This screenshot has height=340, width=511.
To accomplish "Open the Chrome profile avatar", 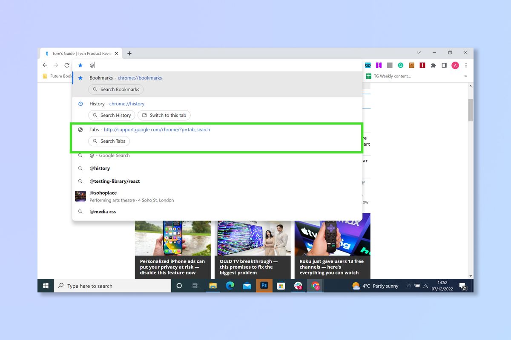I will click(455, 65).
